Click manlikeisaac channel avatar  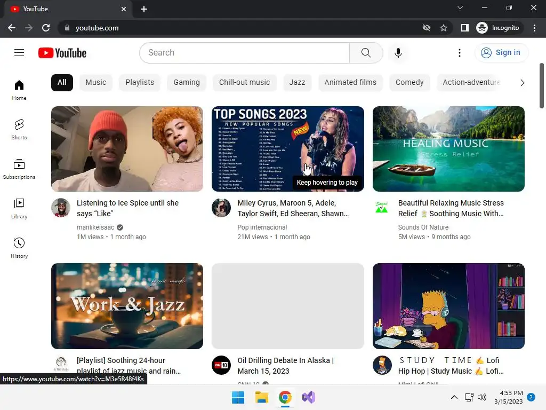pos(61,208)
